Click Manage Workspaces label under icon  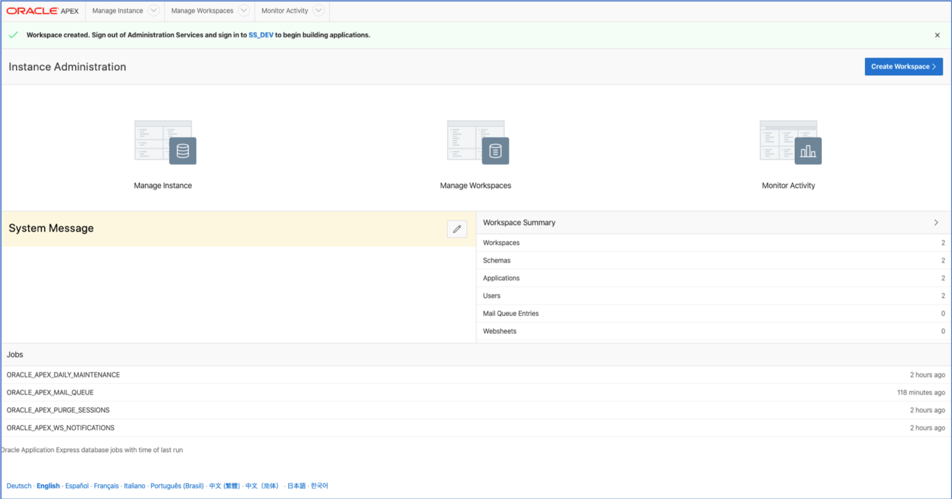pyautogui.click(x=475, y=186)
